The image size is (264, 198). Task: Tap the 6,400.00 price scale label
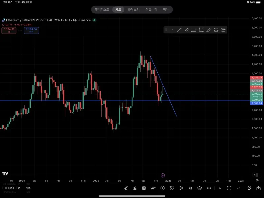click(257, 18)
